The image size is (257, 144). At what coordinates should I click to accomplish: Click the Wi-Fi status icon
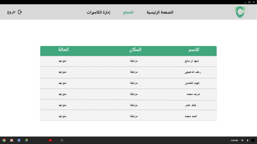(x=242, y=141)
